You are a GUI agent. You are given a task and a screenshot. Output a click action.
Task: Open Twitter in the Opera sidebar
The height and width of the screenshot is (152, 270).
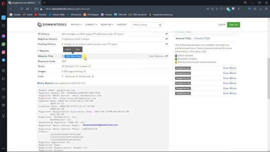(x=3, y=60)
